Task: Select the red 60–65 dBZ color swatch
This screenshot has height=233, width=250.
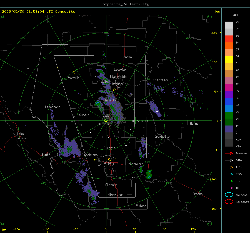Action: pyautogui.click(x=229, y=39)
